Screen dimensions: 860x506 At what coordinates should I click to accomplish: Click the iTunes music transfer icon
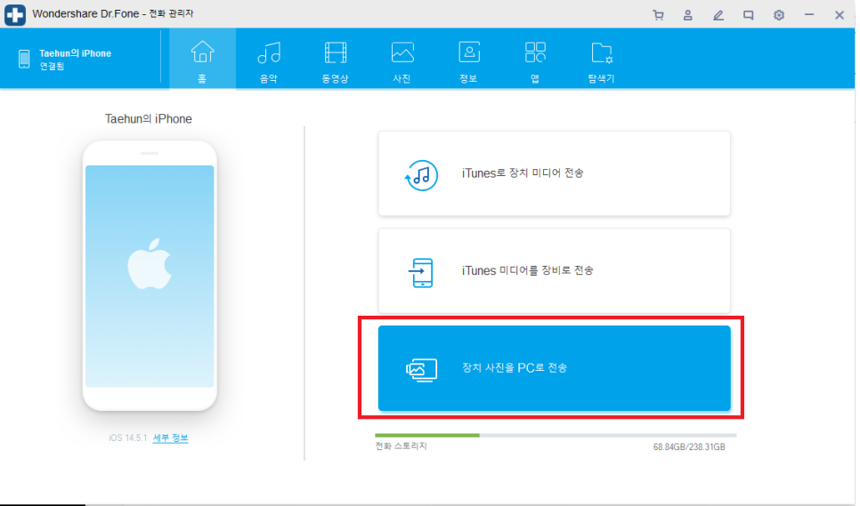tap(421, 175)
